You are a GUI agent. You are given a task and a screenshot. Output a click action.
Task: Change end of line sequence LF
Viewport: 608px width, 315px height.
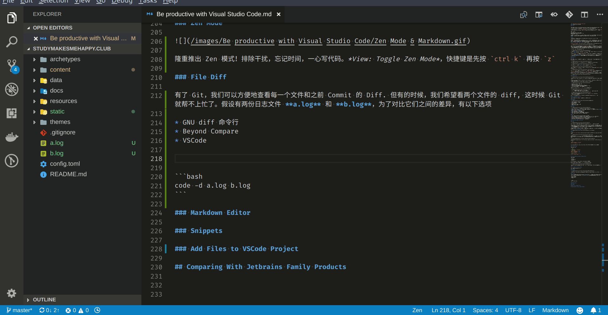tap(532, 310)
